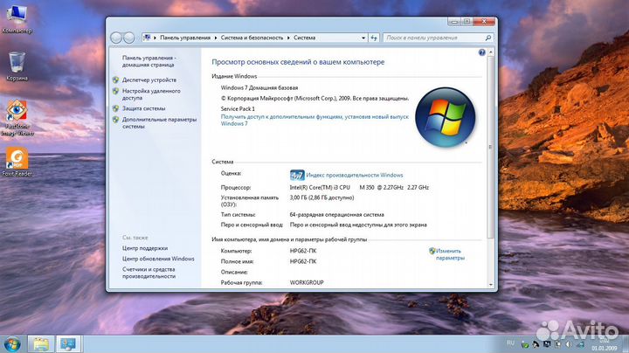
Task: Select the Control Panel taskbar button
Action: (x=68, y=344)
